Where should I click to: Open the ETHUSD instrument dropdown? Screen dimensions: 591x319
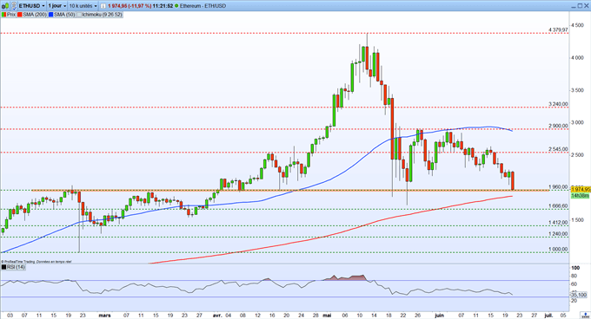point(31,6)
